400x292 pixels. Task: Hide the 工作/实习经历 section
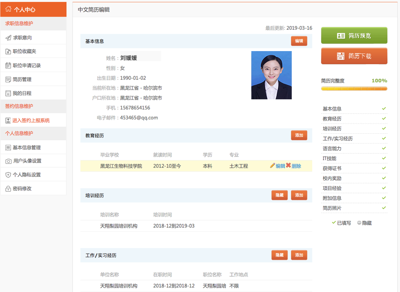279,255
